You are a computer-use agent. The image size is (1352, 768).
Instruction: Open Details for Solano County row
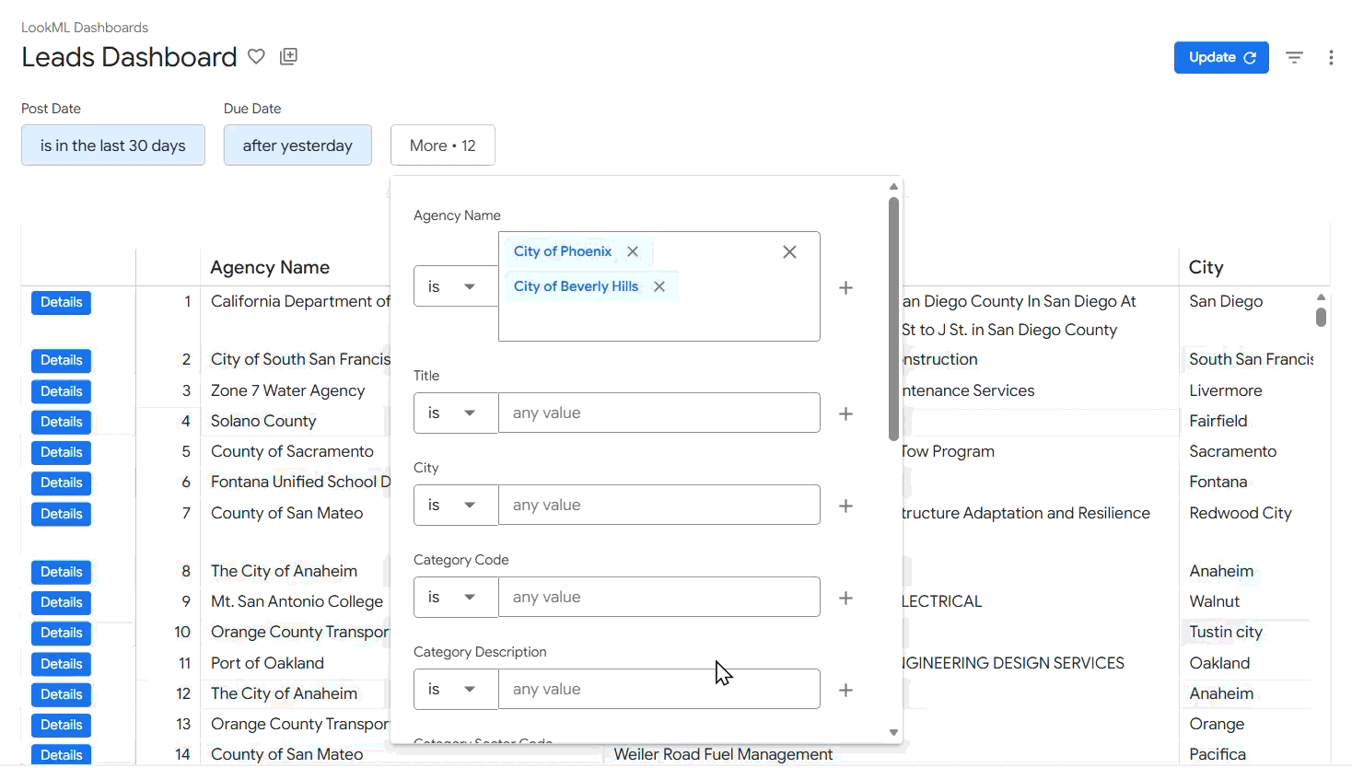pyautogui.click(x=62, y=422)
